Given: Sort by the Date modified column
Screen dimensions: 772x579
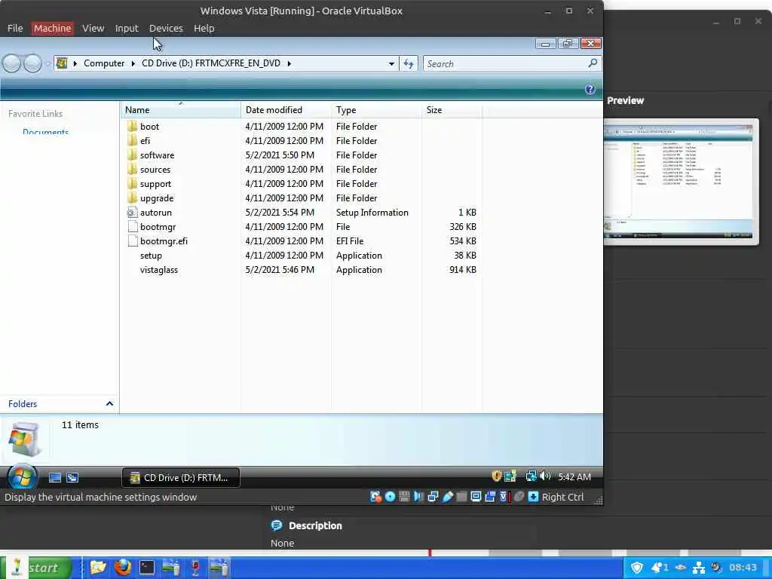Looking at the screenshot, I should (x=286, y=110).
